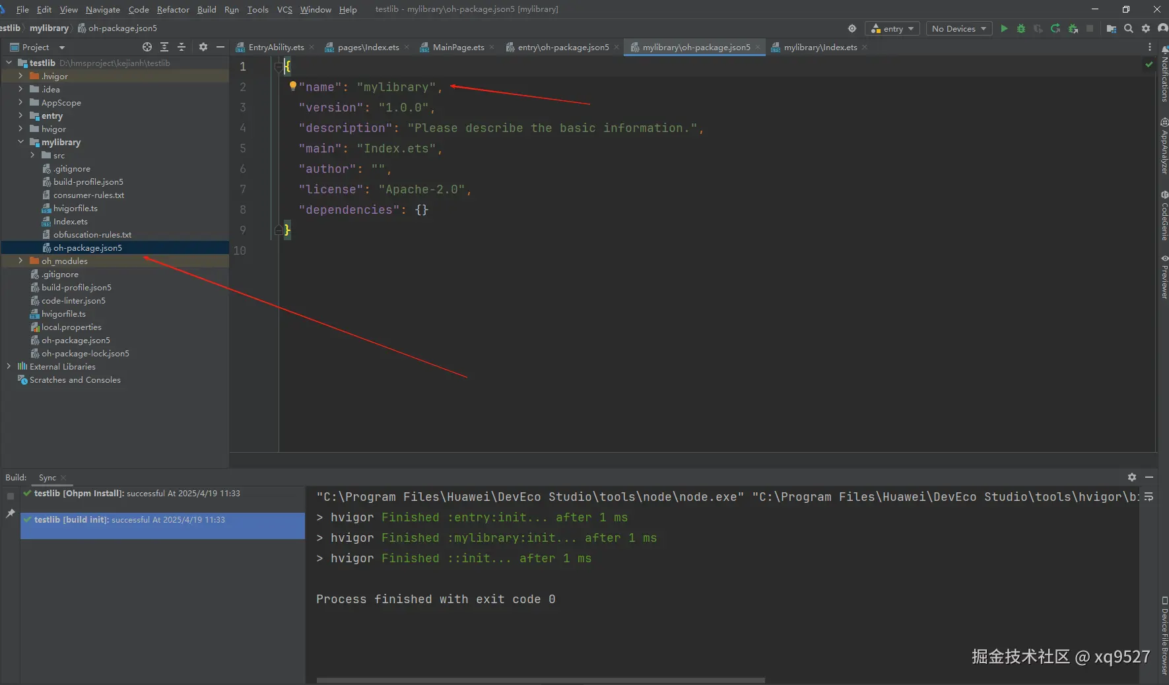Expand the .hvigor folder

pyautogui.click(x=20, y=76)
